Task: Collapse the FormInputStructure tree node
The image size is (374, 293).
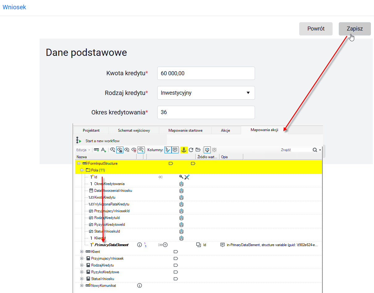Action: pyautogui.click(x=79, y=163)
